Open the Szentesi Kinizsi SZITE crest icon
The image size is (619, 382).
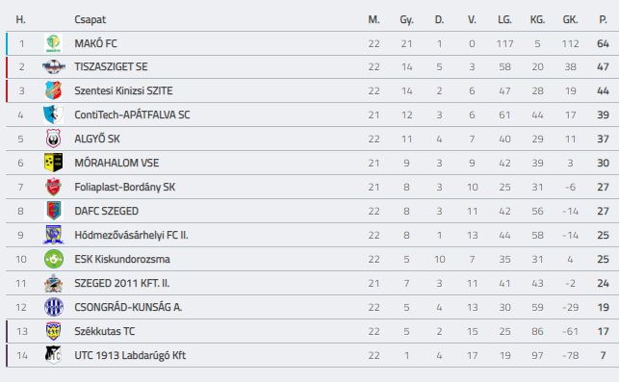pos(53,90)
